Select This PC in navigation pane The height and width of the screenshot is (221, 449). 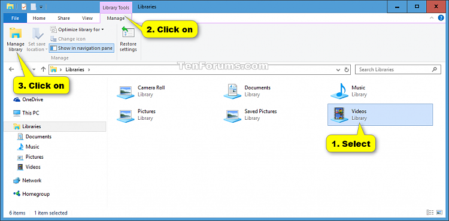point(26,113)
